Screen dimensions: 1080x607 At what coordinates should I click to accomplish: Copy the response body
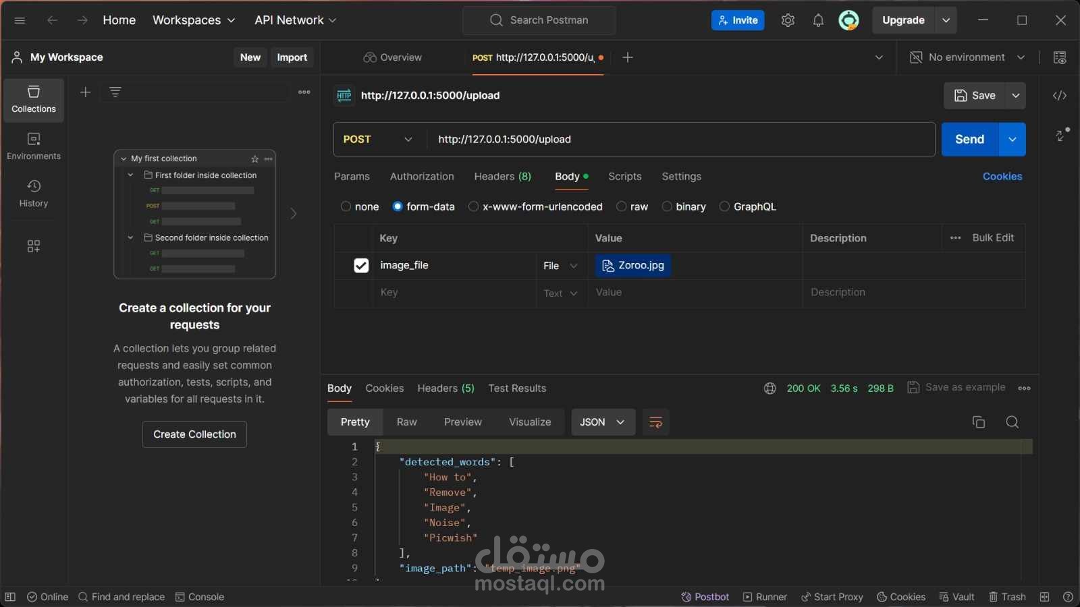(x=978, y=422)
